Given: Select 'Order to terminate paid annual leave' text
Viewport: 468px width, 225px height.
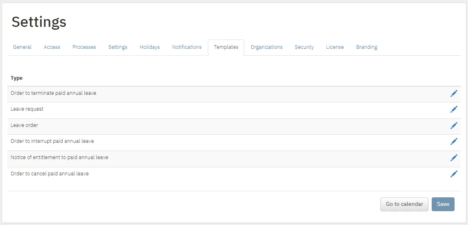Looking at the screenshot, I should coord(53,93).
